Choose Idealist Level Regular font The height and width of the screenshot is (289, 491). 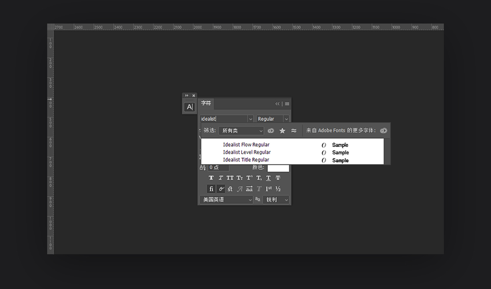point(247,152)
